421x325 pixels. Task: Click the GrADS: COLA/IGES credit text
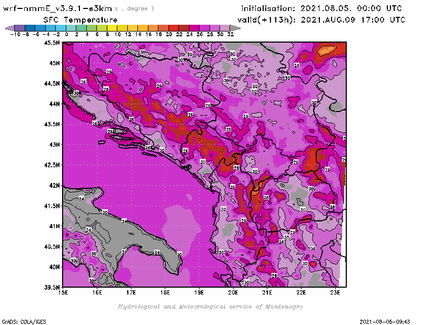point(24,321)
